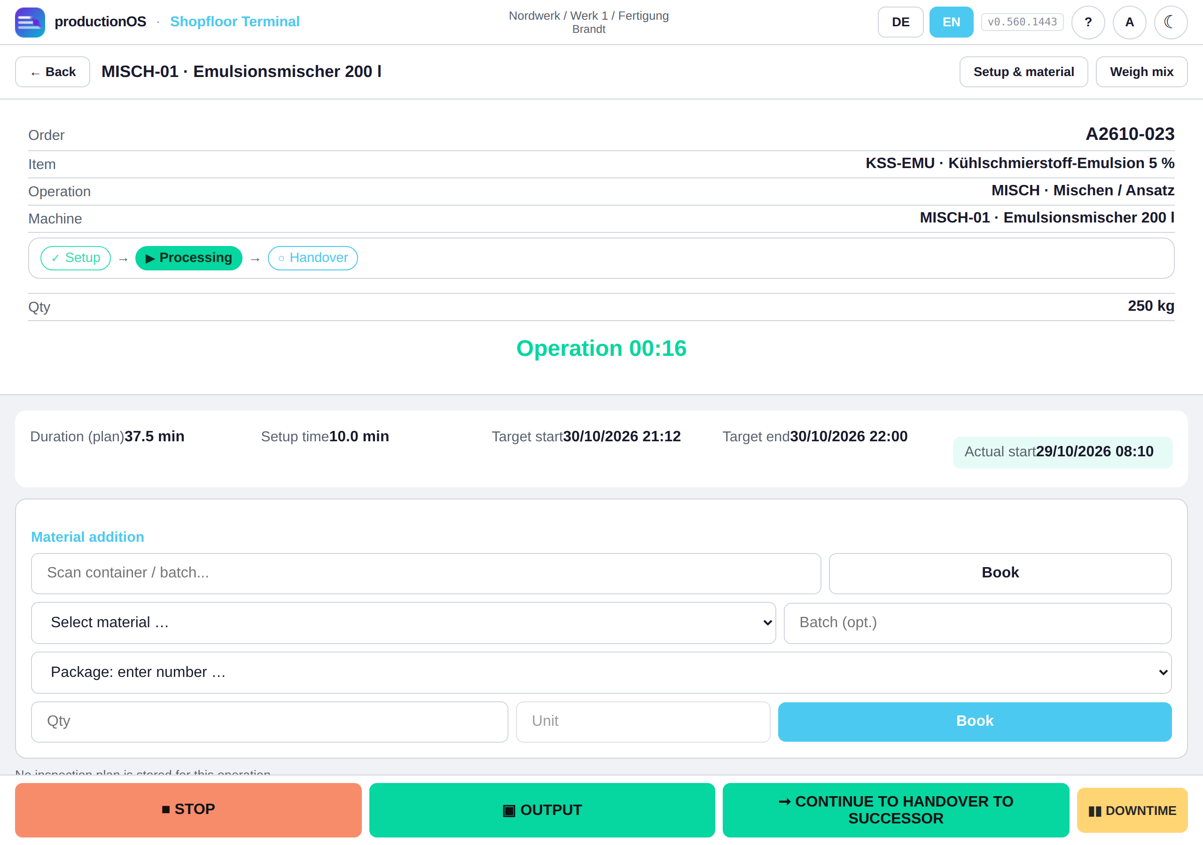This screenshot has height=845, width=1203.
Task: Click the Actual start 29/10/2026 08:10 box
Action: [x=1062, y=453]
